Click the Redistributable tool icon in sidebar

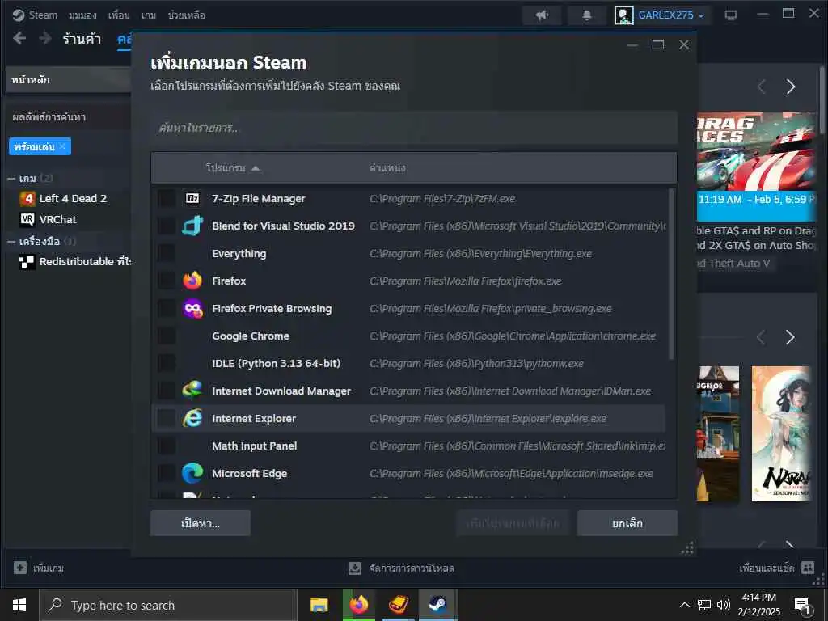coord(27,261)
